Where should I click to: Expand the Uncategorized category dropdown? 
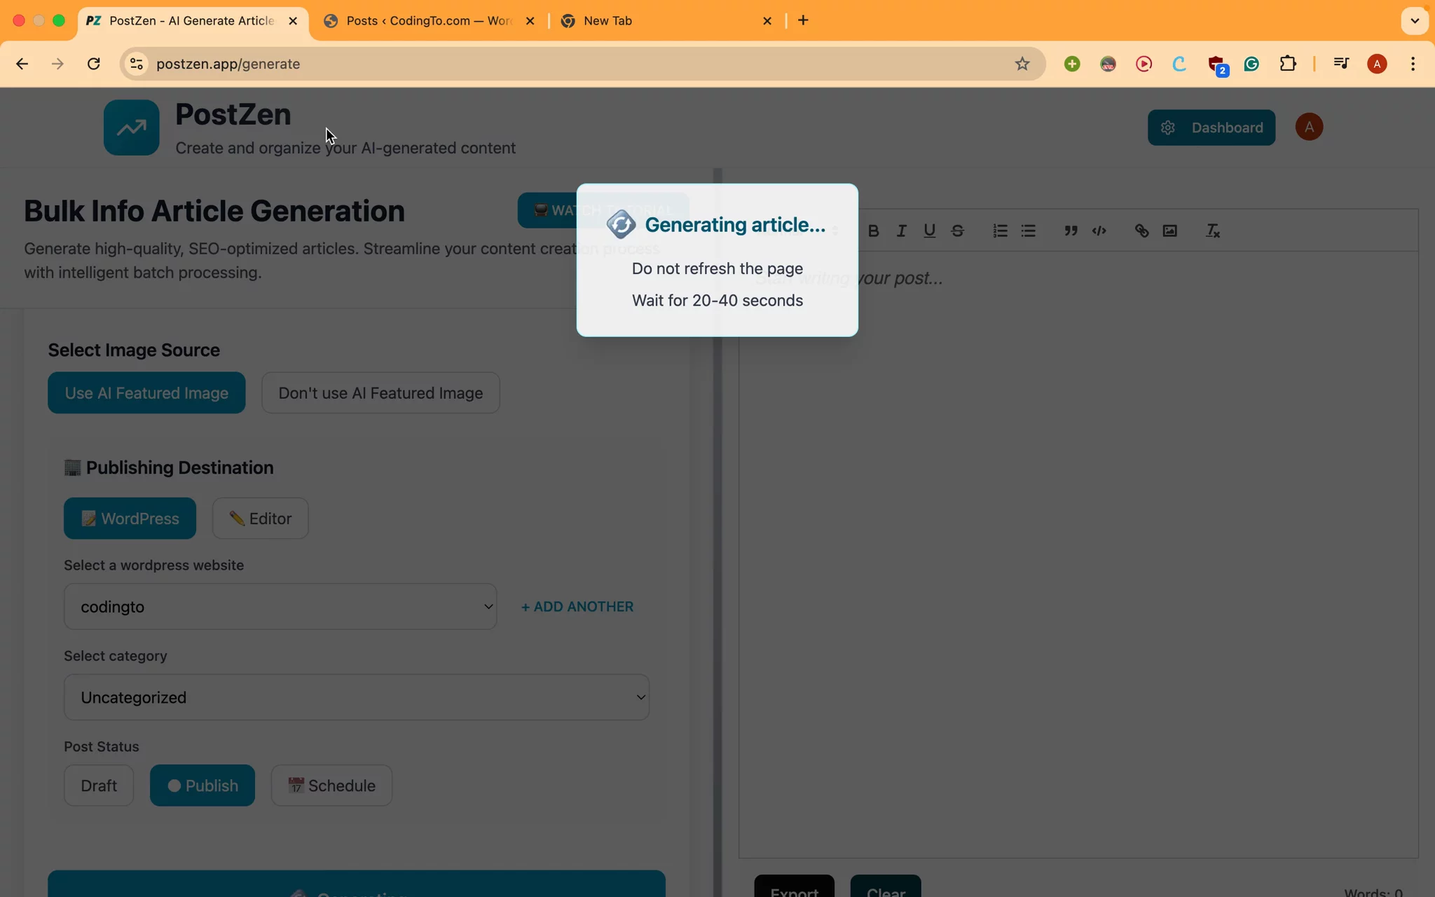[x=357, y=697]
